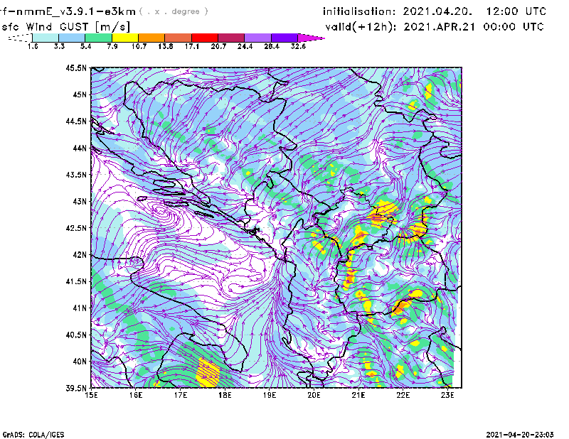Click the legend value '10.7'
Viewport: 569px width, 439px height.
(x=139, y=46)
